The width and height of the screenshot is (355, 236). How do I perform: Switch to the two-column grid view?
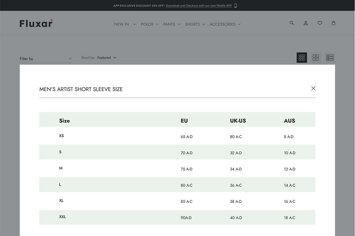pos(316,58)
